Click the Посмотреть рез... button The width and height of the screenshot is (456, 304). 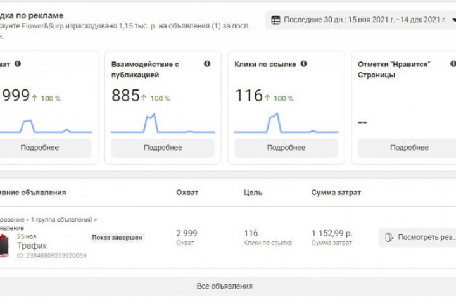pos(417,237)
